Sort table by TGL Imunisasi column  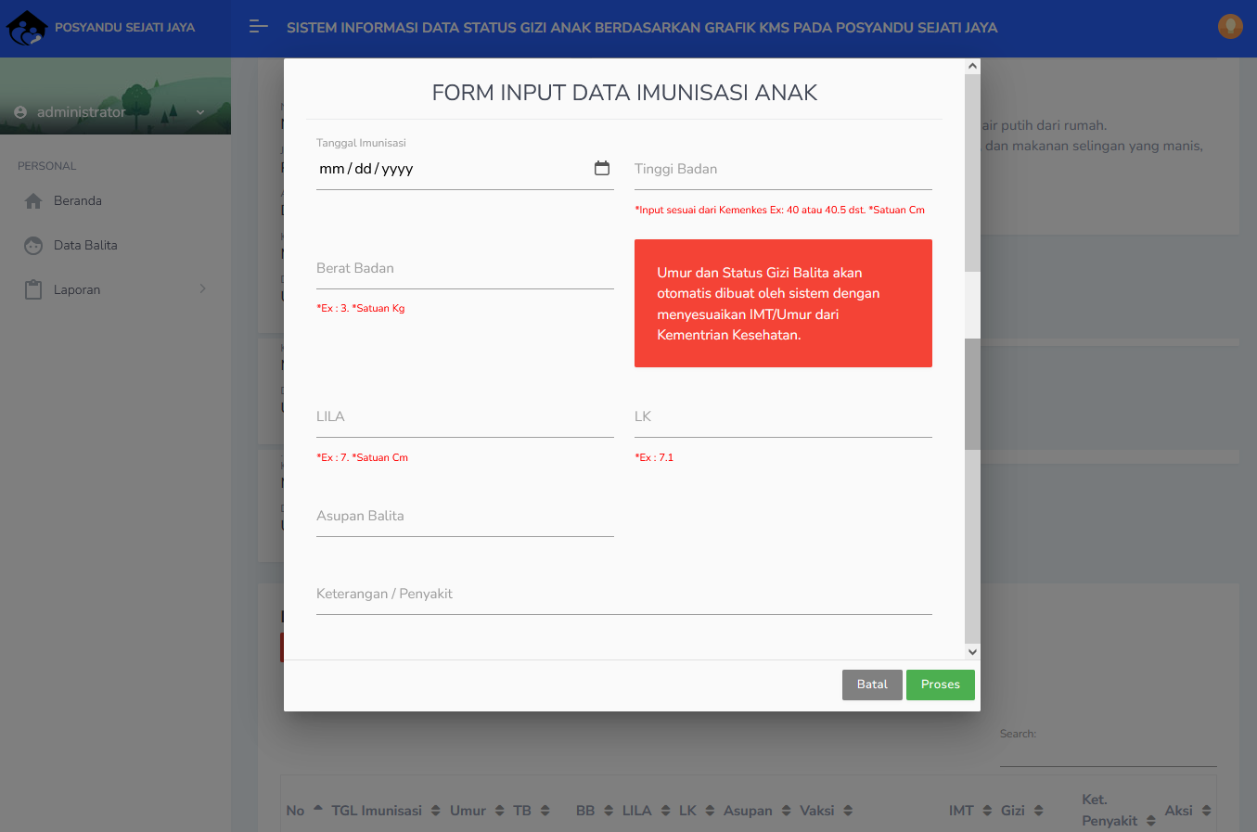coord(377,811)
